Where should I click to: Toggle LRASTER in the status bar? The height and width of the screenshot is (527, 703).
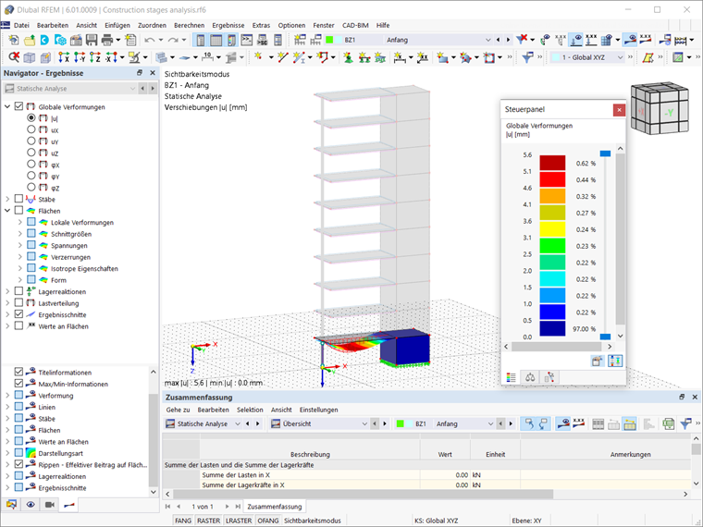(x=239, y=521)
